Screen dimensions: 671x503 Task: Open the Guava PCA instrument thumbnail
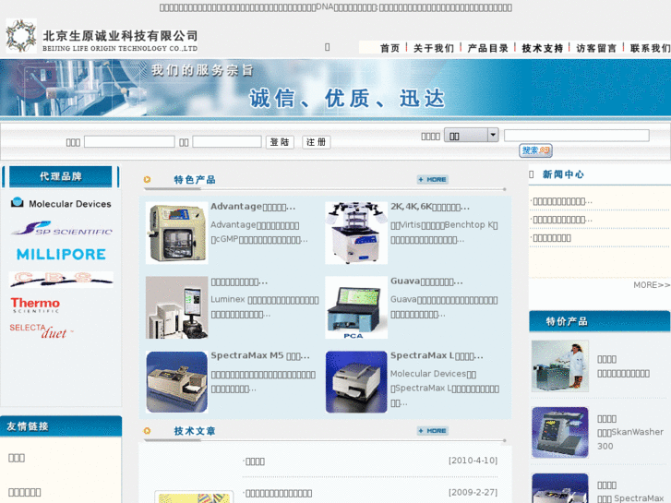click(356, 307)
